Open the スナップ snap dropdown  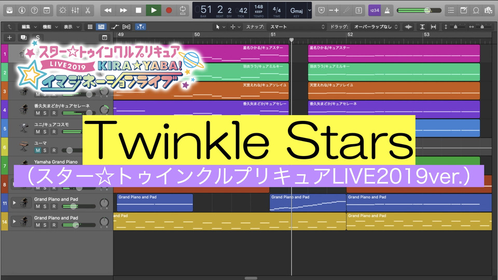tap(297, 27)
